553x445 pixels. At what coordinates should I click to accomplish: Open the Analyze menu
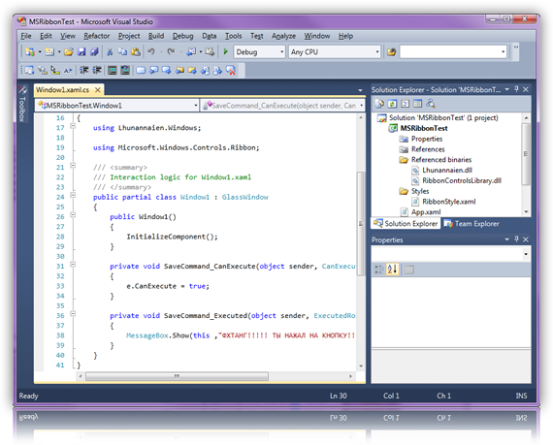coord(283,36)
